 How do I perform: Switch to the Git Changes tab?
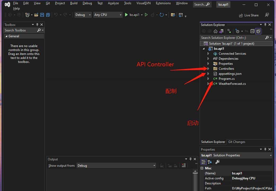[x=236, y=142]
